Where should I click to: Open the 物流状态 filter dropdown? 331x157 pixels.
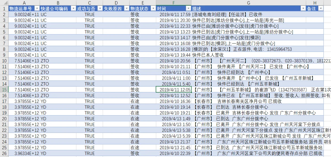coord(153,9)
